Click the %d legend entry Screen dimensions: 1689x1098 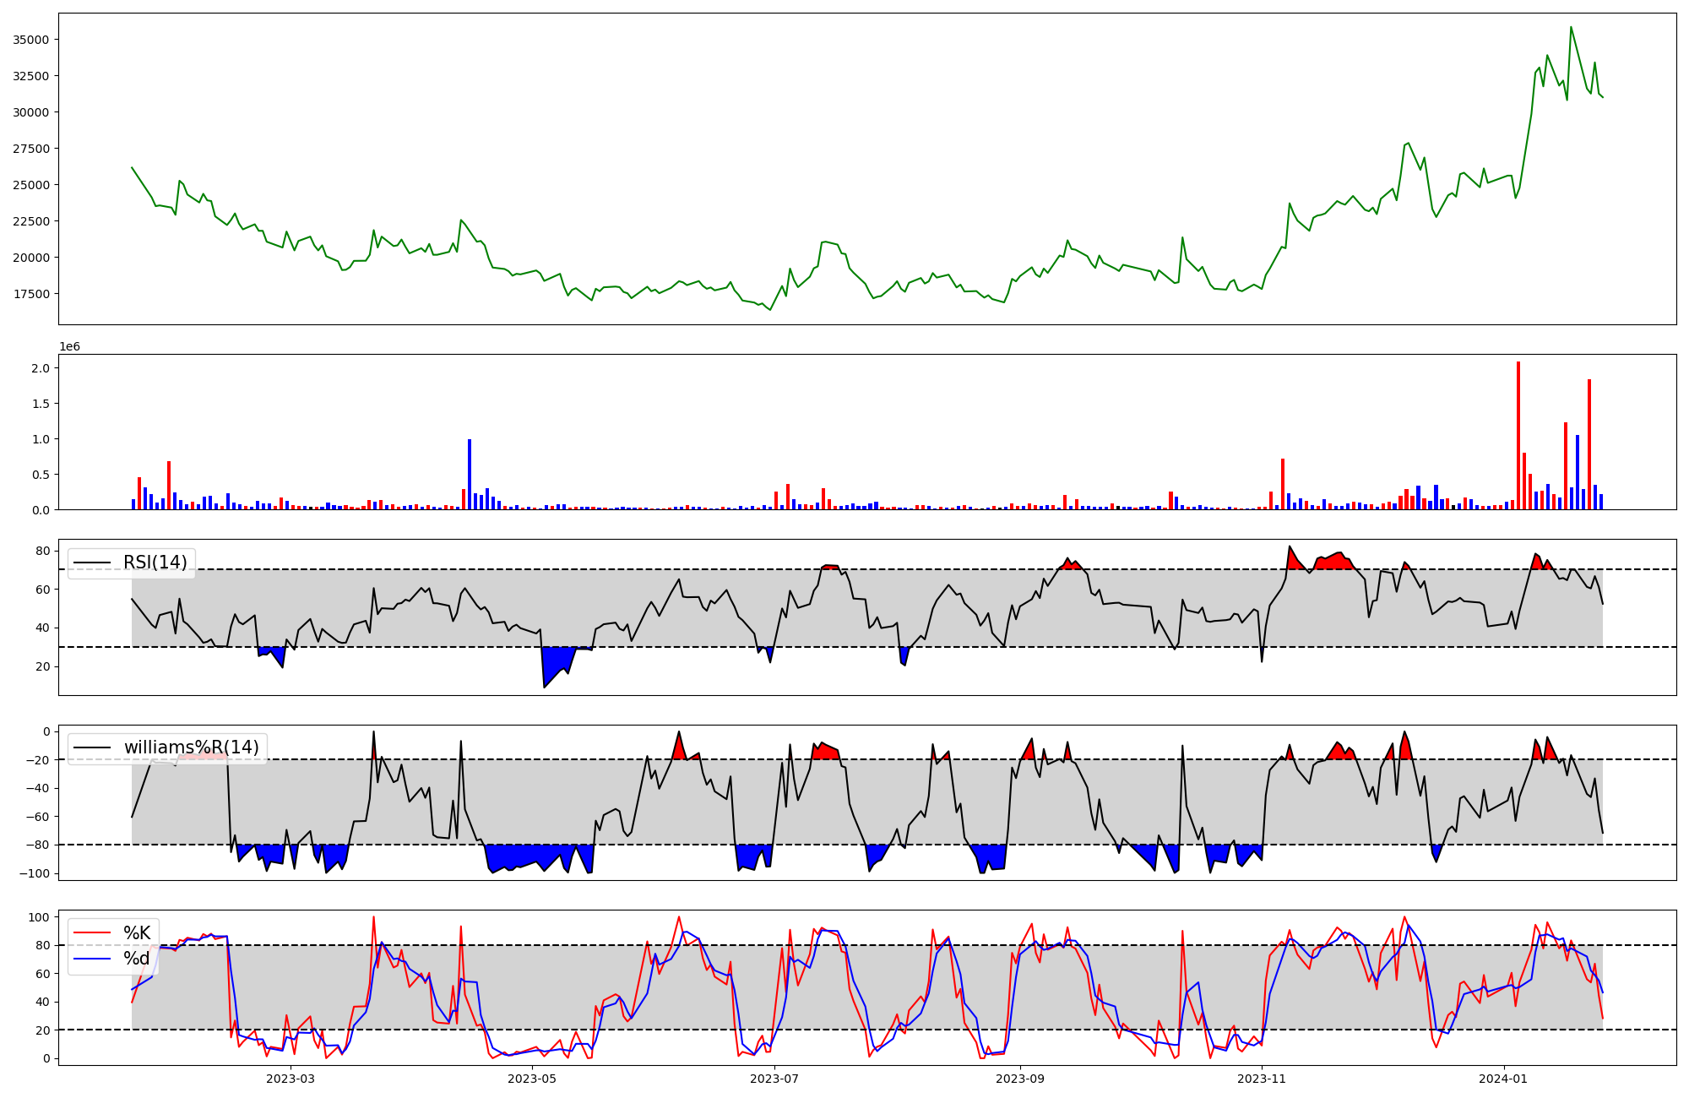click(x=137, y=959)
